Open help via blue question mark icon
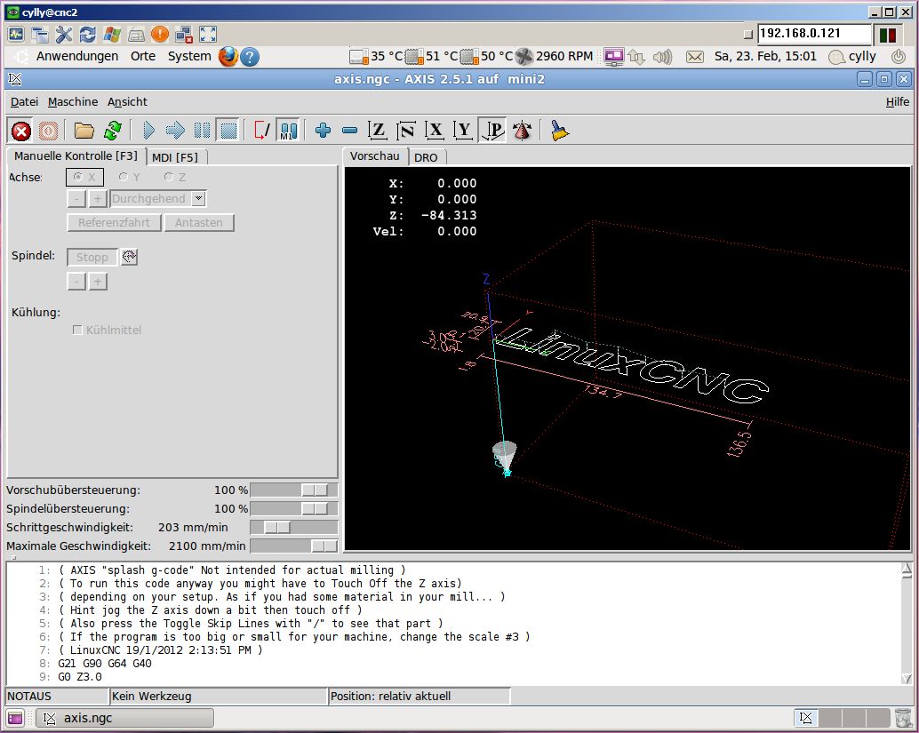The width and height of the screenshot is (919, 733). click(250, 57)
